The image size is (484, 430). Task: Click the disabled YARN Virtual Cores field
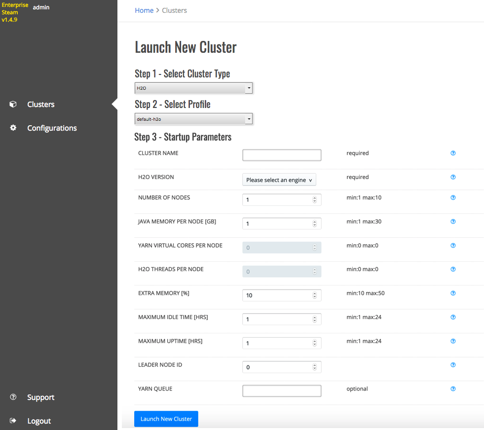click(x=282, y=248)
